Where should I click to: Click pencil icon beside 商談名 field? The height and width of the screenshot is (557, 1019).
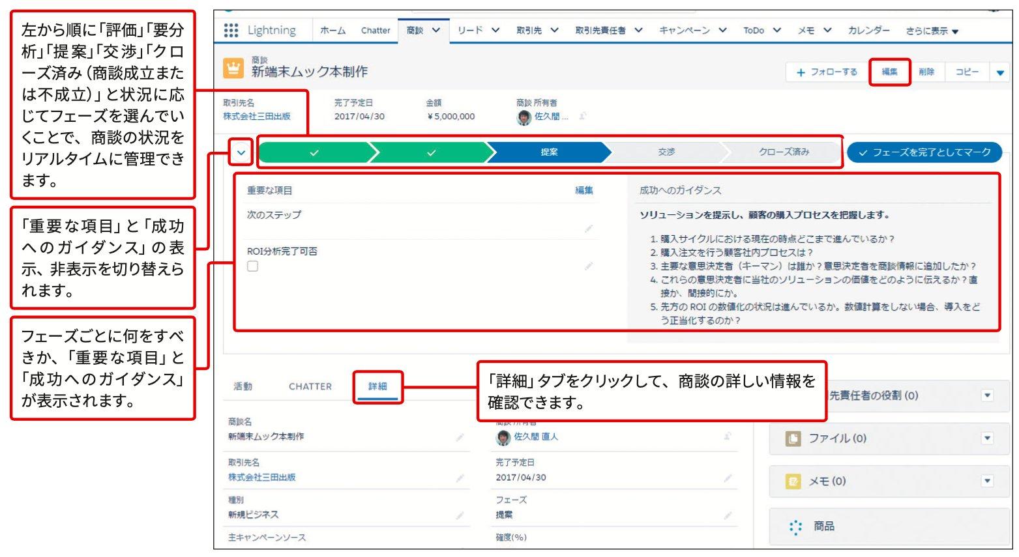[460, 437]
